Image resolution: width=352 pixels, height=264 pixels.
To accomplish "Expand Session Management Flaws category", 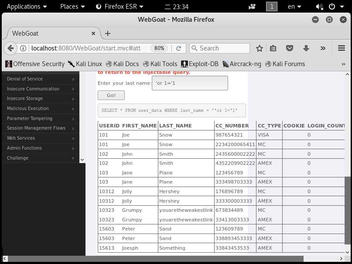I will coord(41,128).
